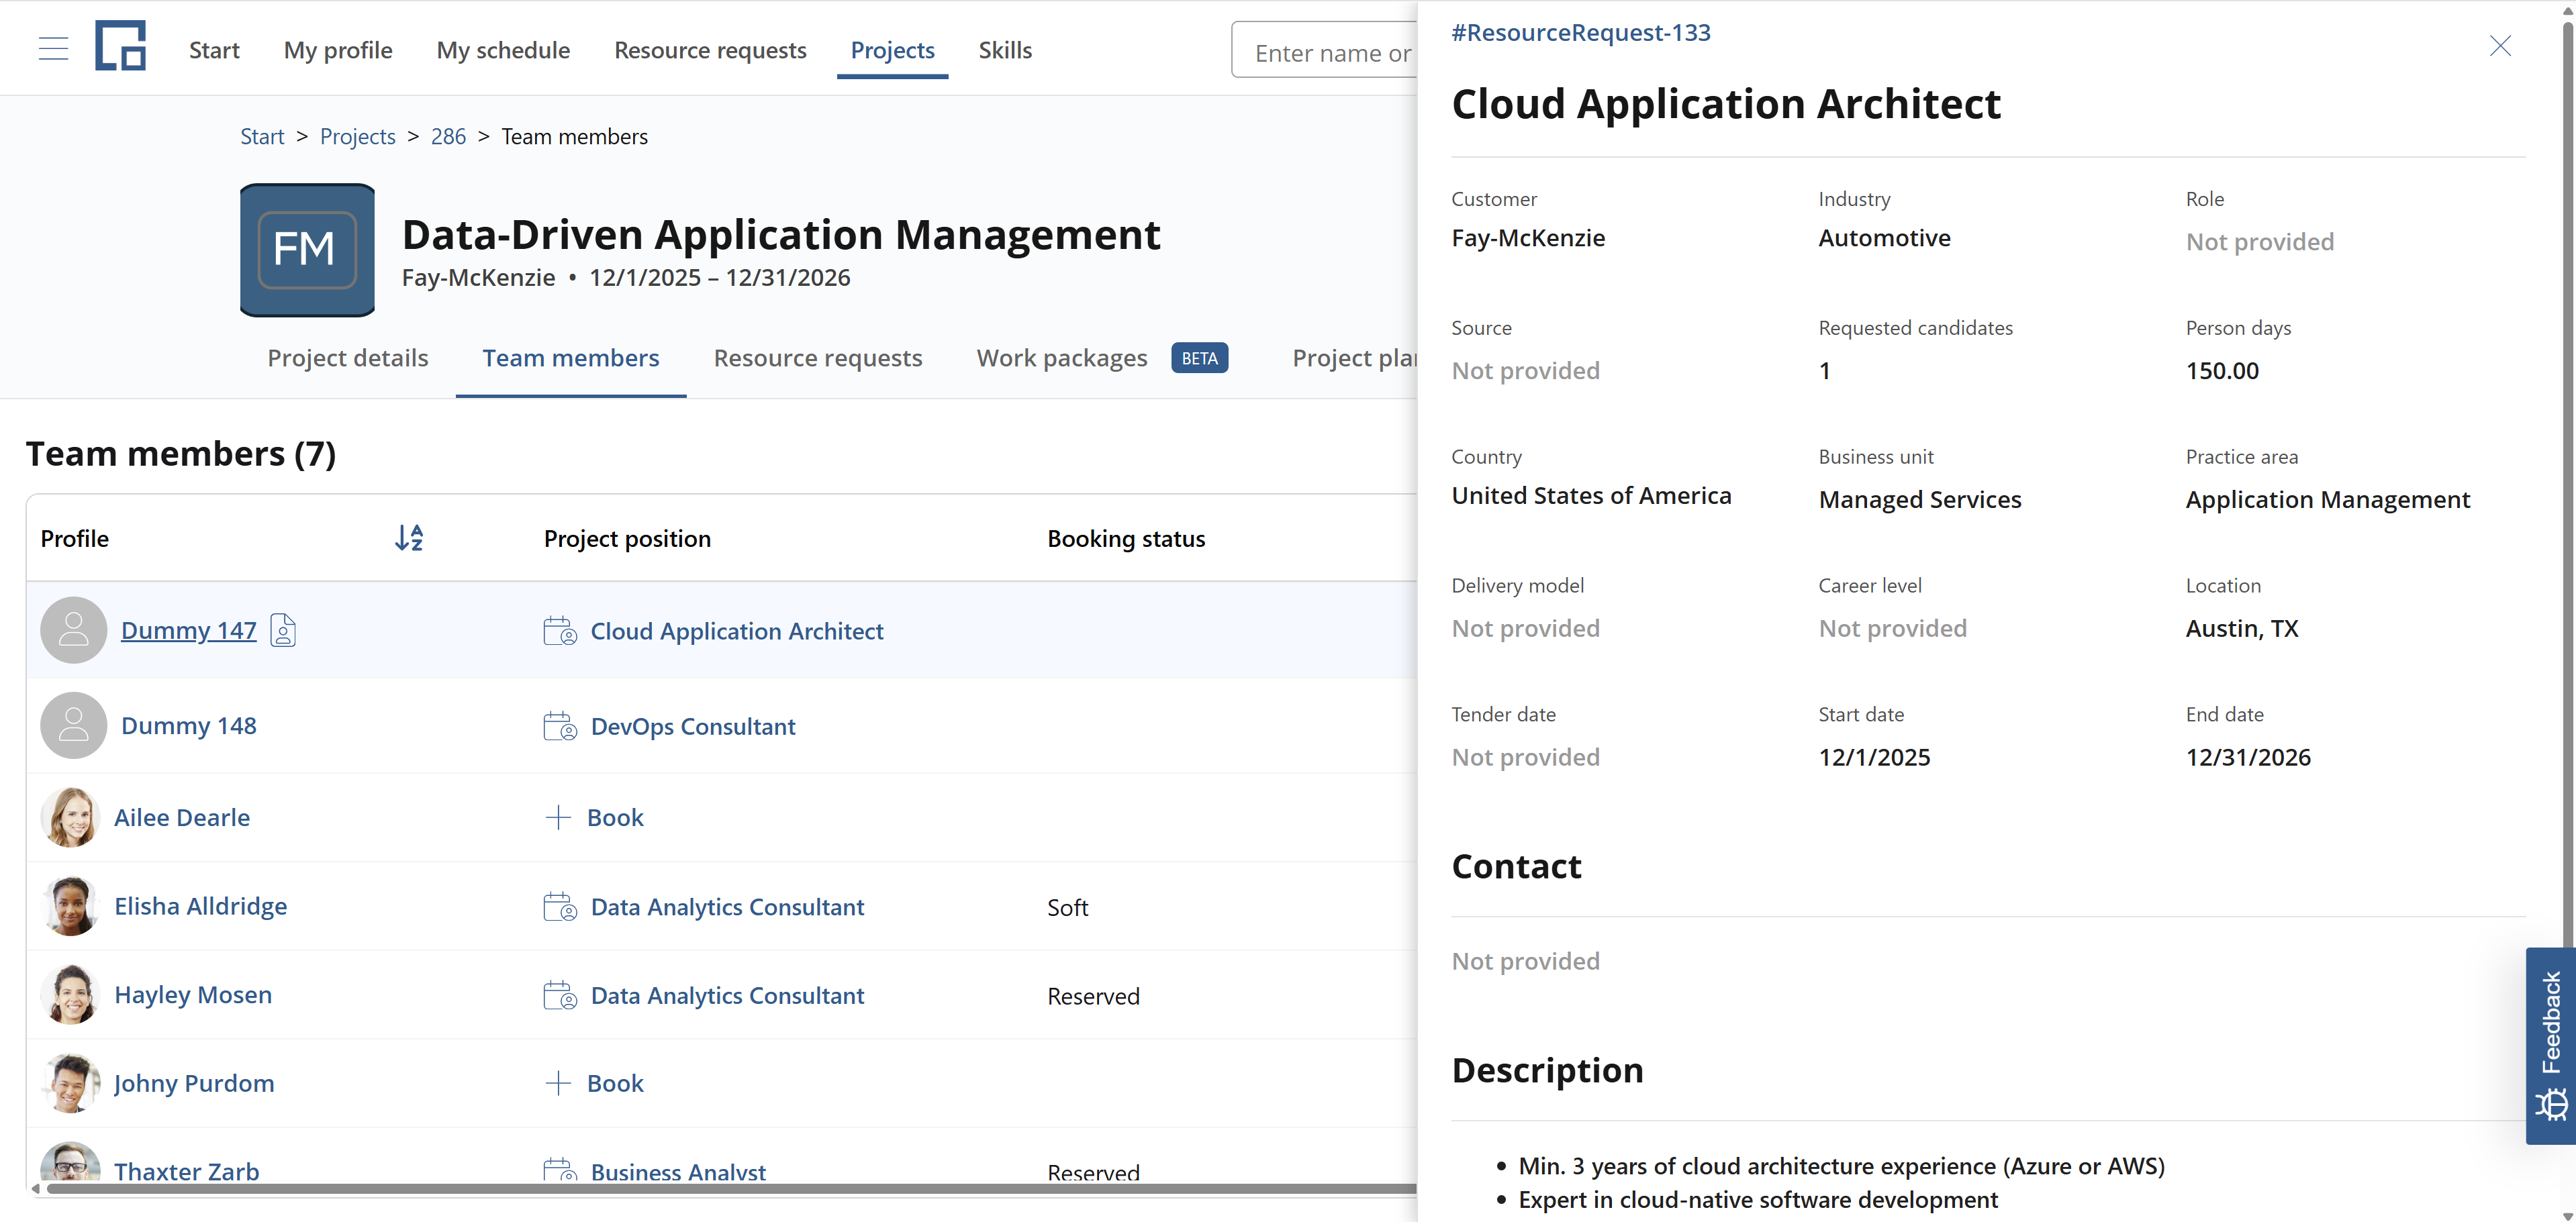Click calendar icon in Elisha Alldridge's row
Image resolution: width=2576 pixels, height=1222 pixels.
coord(560,906)
